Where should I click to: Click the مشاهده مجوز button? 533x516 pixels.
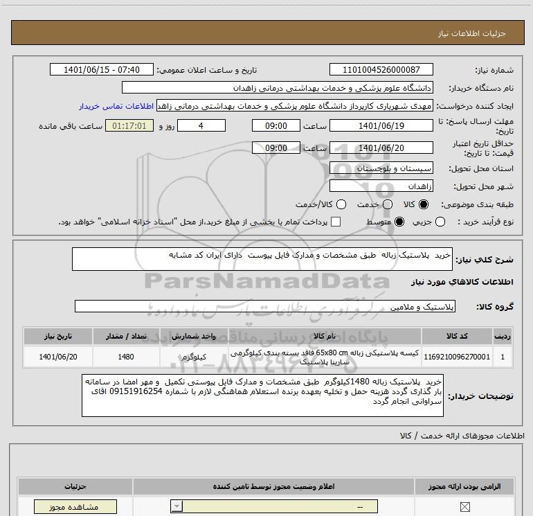66,508
